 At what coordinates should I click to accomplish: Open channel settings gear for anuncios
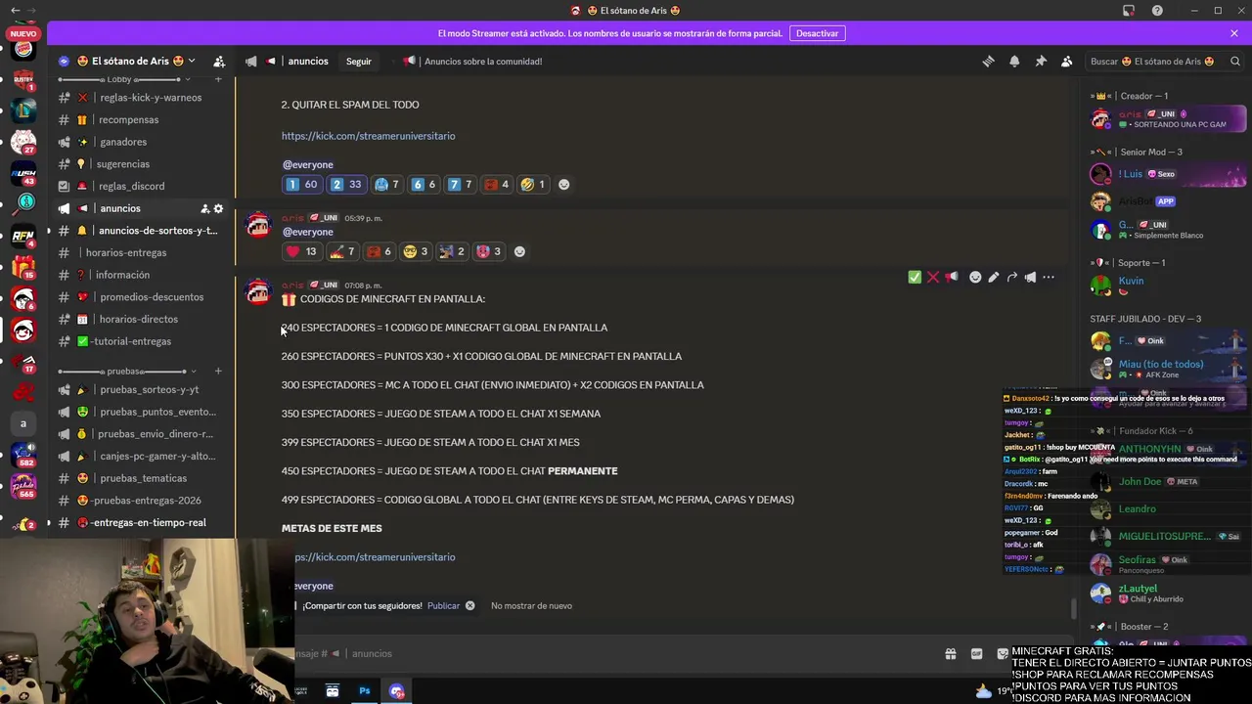[218, 208]
